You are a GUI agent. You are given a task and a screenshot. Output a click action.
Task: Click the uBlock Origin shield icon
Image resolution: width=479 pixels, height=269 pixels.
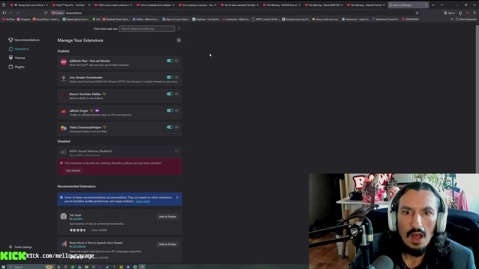pos(64,112)
